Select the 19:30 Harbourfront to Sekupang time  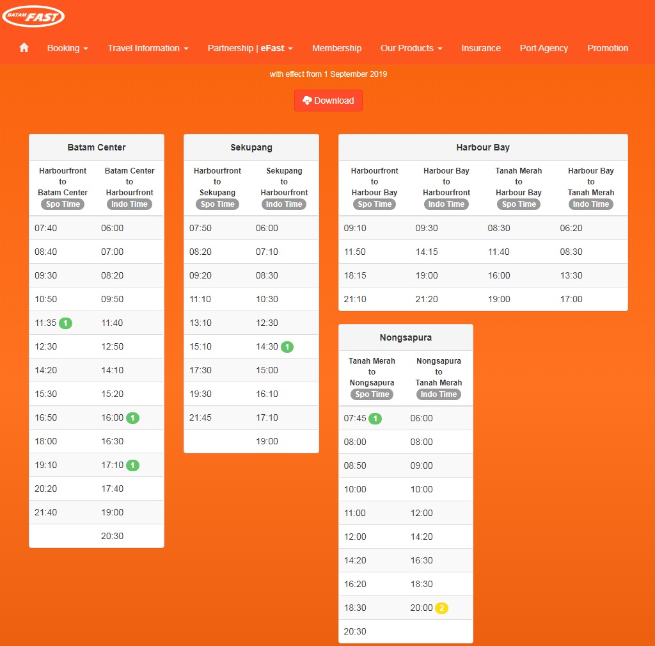[200, 394]
